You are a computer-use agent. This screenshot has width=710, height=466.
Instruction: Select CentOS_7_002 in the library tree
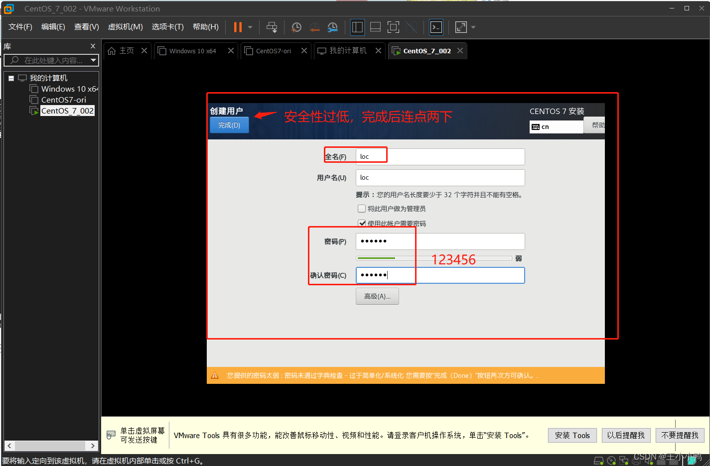pyautogui.click(x=67, y=111)
